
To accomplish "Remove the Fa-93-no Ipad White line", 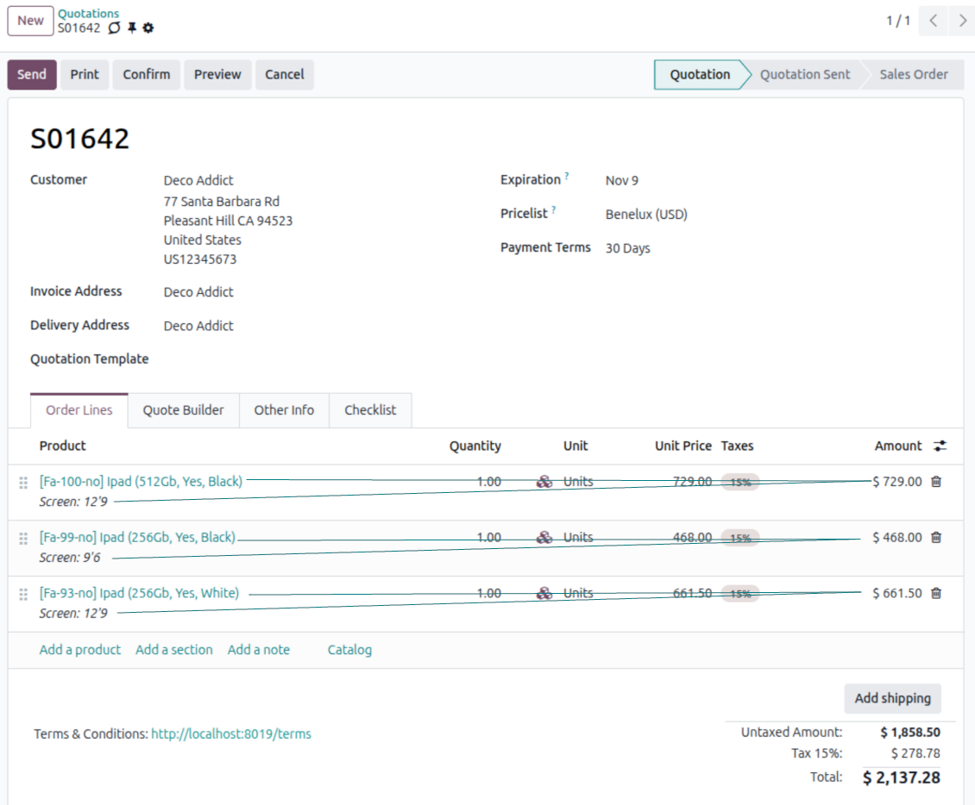I will 936,594.
